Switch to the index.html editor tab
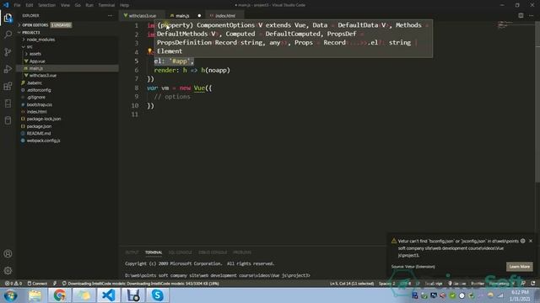This screenshot has width=540, height=303. (x=225, y=15)
